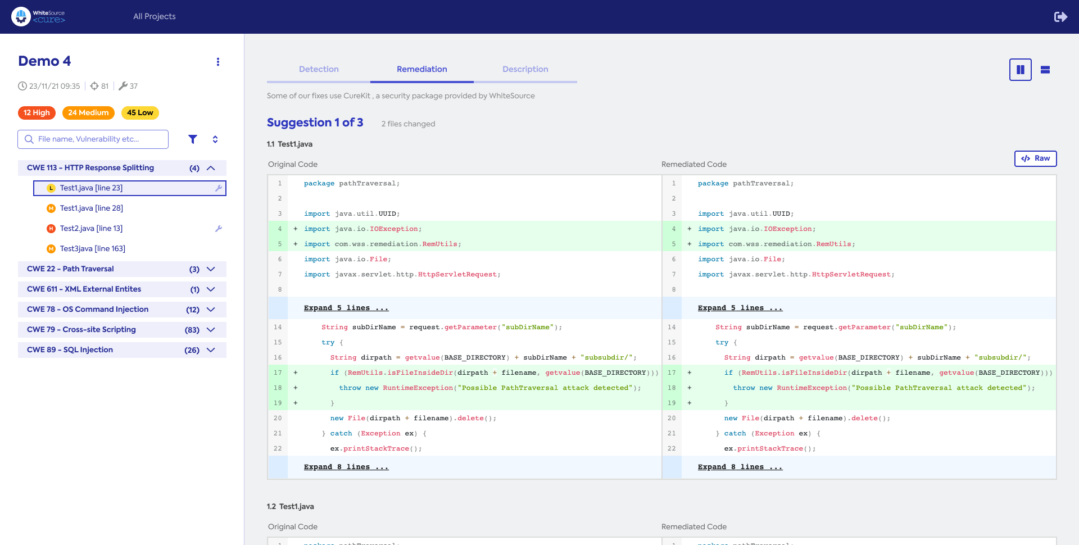Toggle the 12 High severity filter
The height and width of the screenshot is (545, 1079).
[x=37, y=113]
